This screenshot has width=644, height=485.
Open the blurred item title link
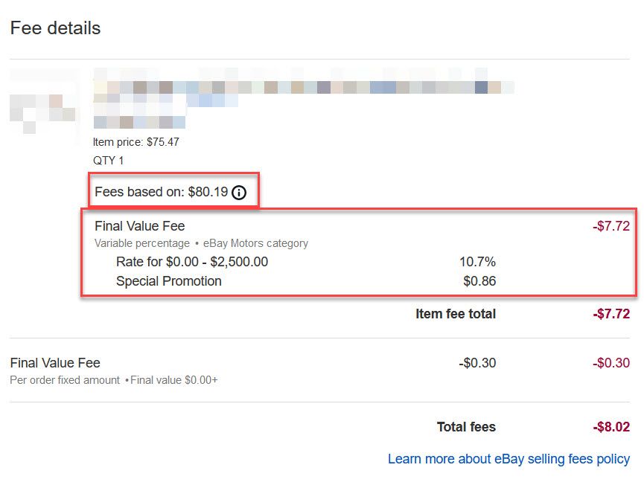[304, 98]
